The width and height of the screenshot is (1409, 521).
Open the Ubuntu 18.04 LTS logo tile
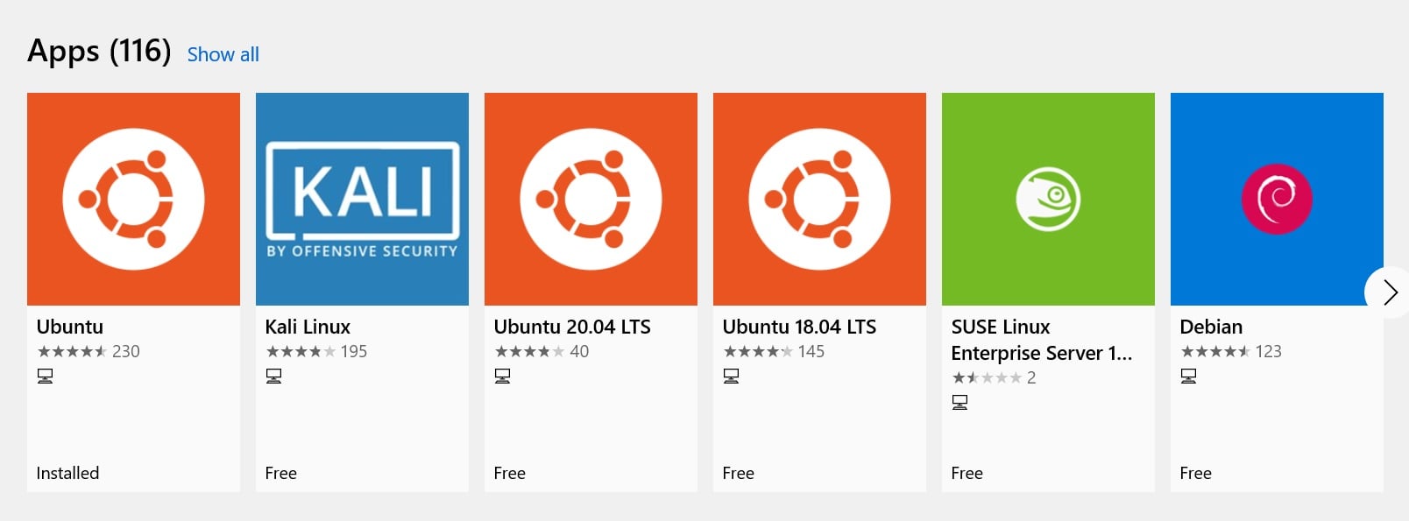pos(819,199)
